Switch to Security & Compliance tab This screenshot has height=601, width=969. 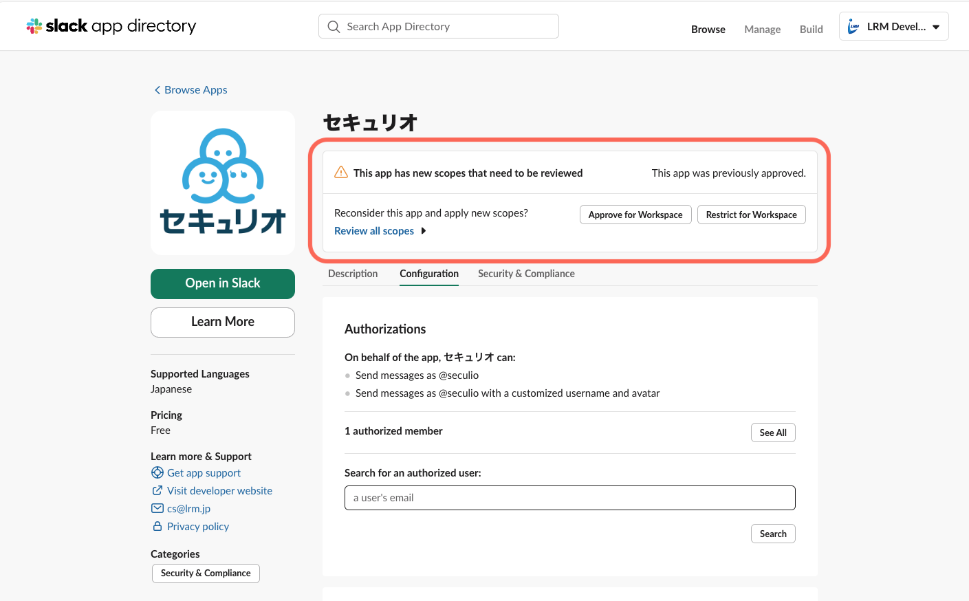(x=526, y=274)
